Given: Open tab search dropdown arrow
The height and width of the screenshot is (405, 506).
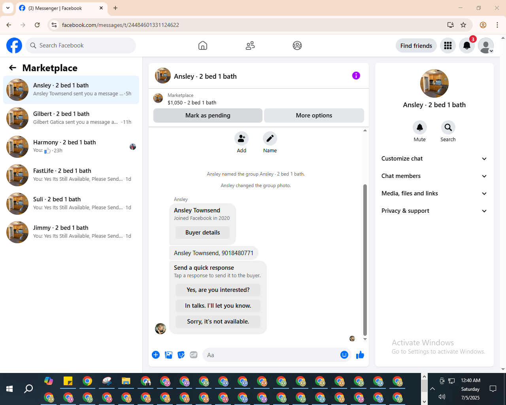Looking at the screenshot, I should click(x=8, y=8).
